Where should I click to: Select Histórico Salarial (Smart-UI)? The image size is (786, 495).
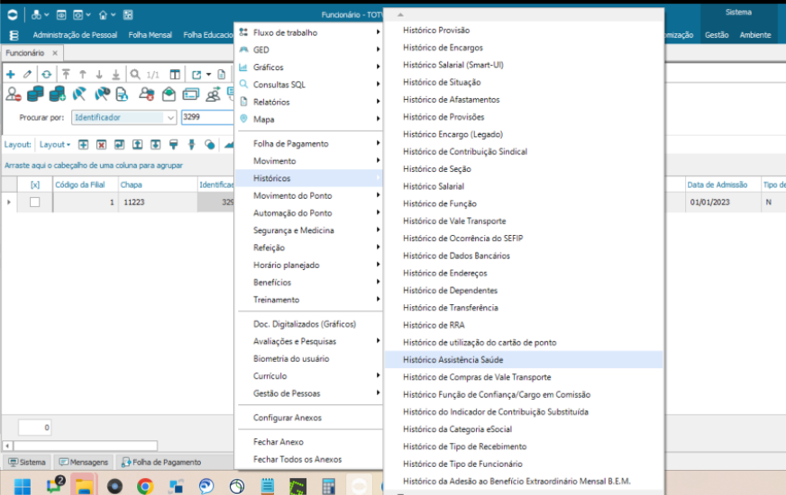coord(524,65)
